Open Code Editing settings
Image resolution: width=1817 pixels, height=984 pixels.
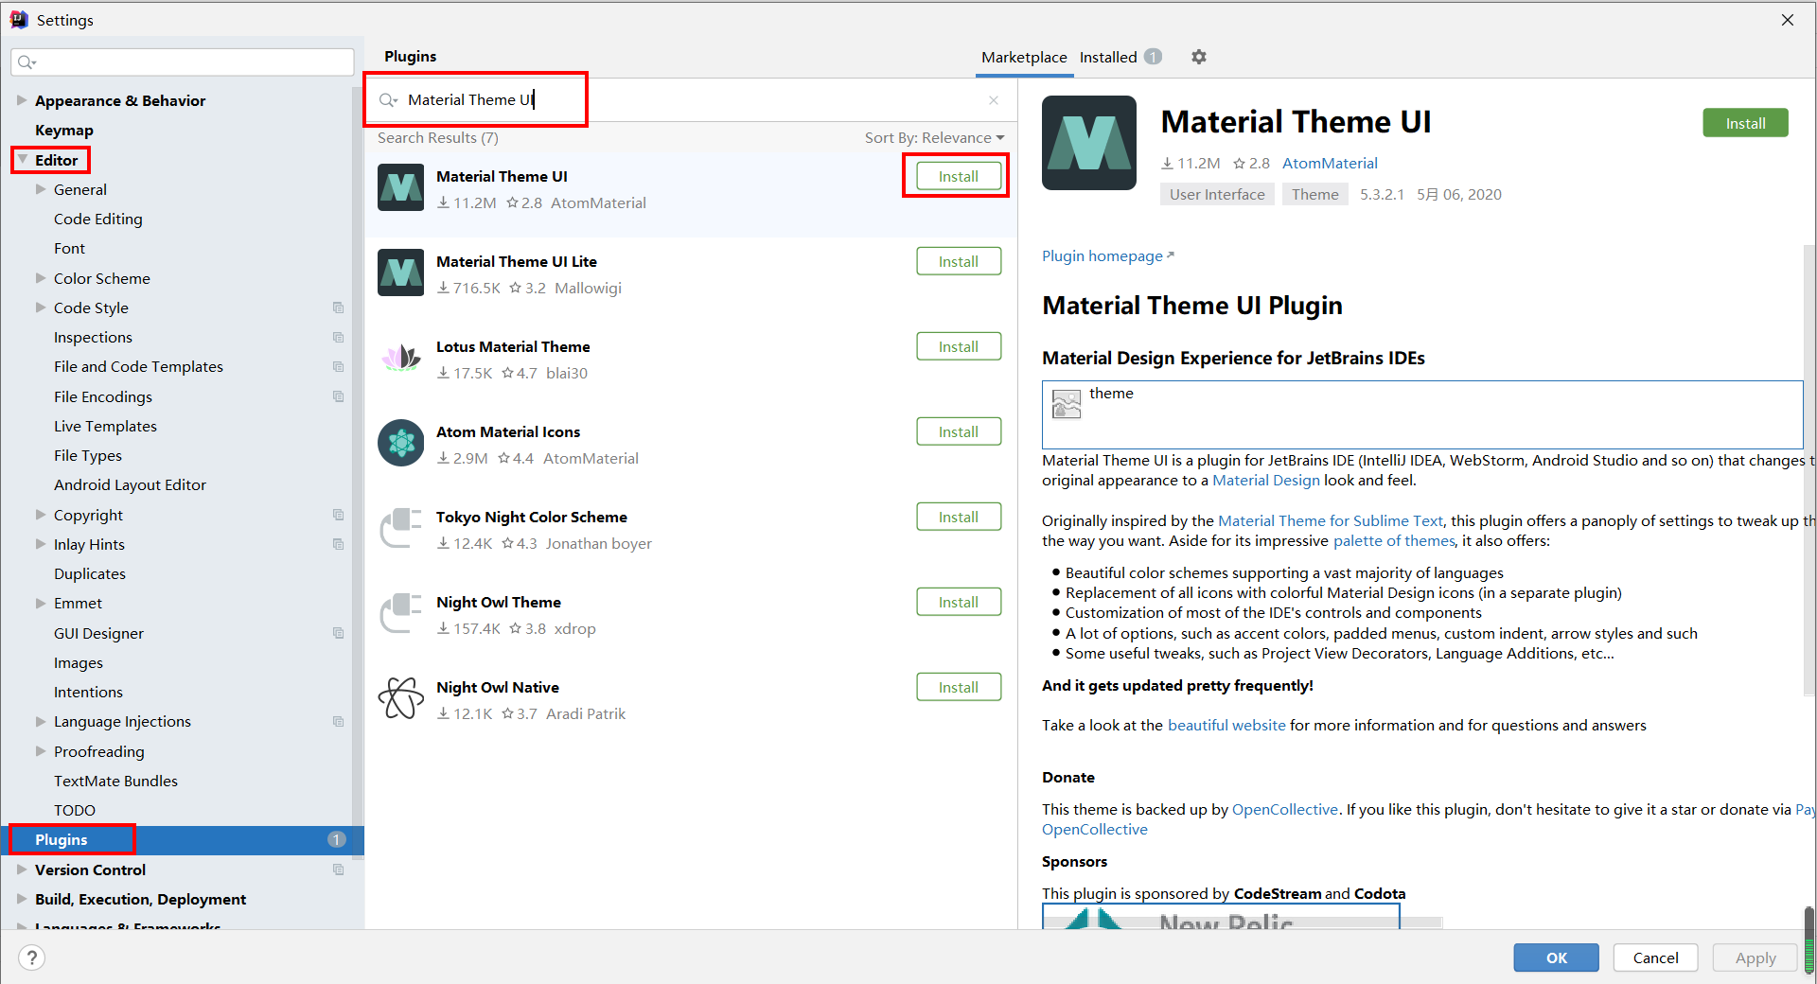point(98,219)
